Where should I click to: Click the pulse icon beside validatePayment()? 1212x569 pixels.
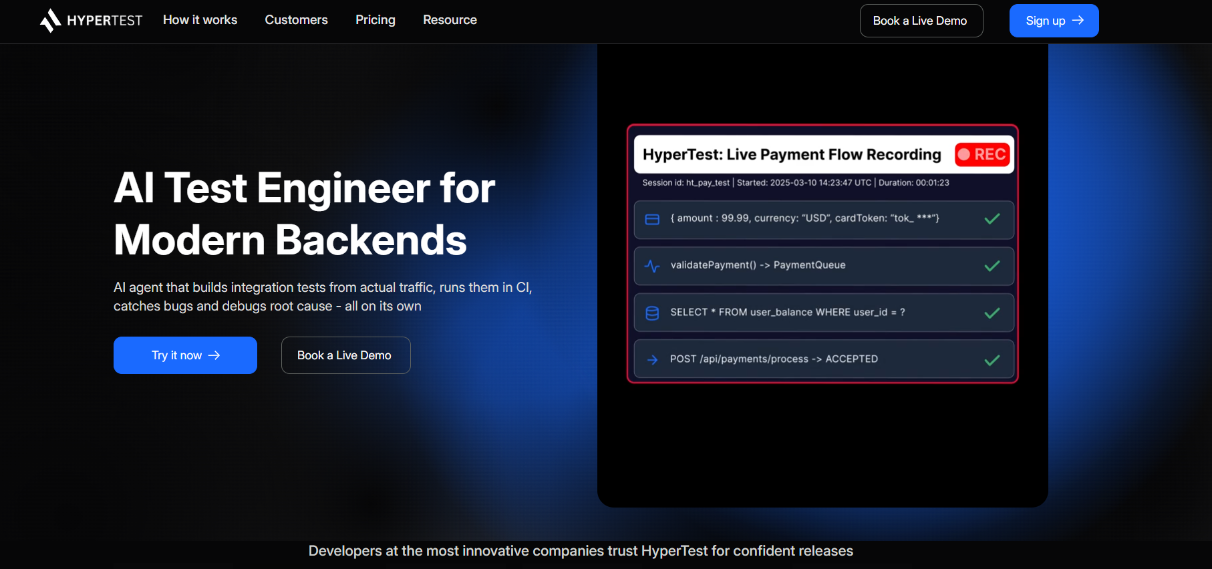[x=652, y=266]
